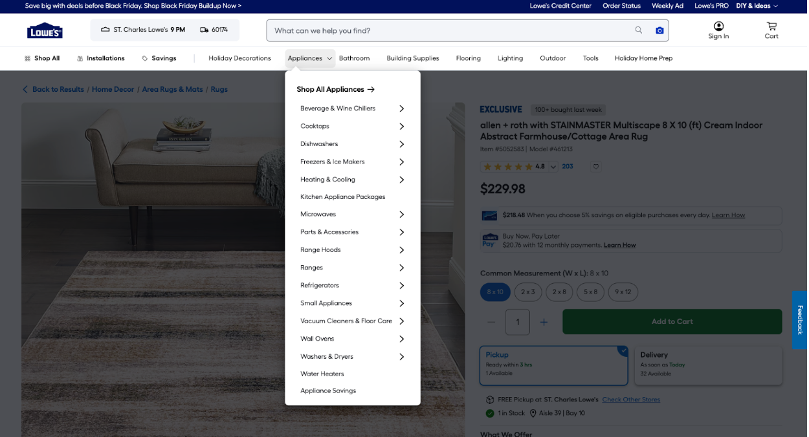Click the Shop All Appliances arrow link
Screen dimensions: 809x437
(x=336, y=89)
